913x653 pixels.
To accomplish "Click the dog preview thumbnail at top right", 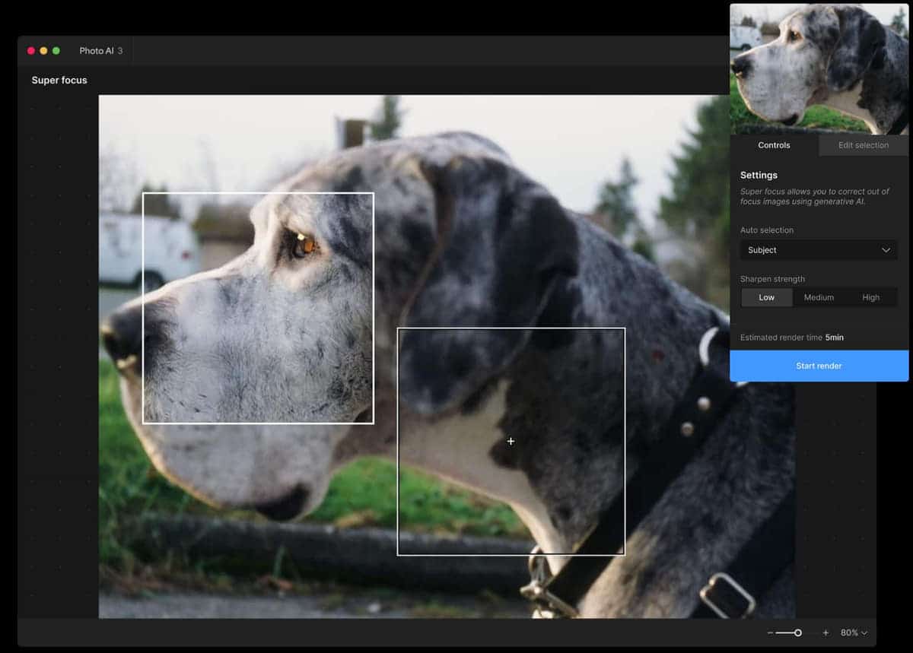I will coord(819,67).
